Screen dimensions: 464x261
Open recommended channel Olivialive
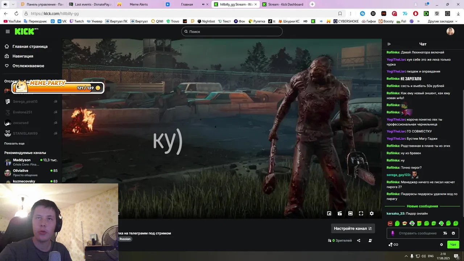click(31, 173)
